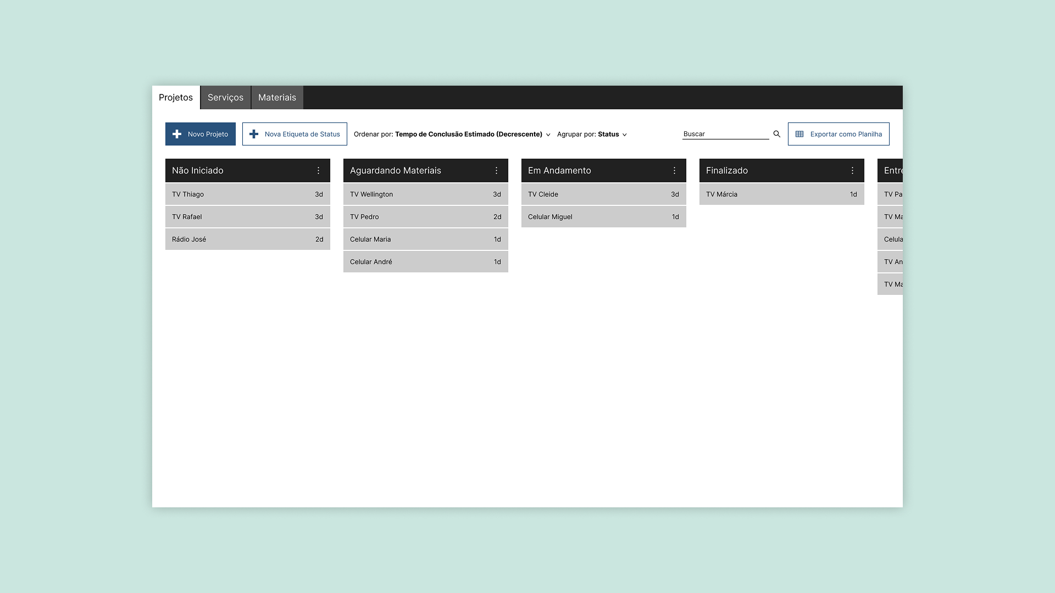This screenshot has height=593, width=1055.
Task: Switch to the Serviços tab
Action: 225,97
